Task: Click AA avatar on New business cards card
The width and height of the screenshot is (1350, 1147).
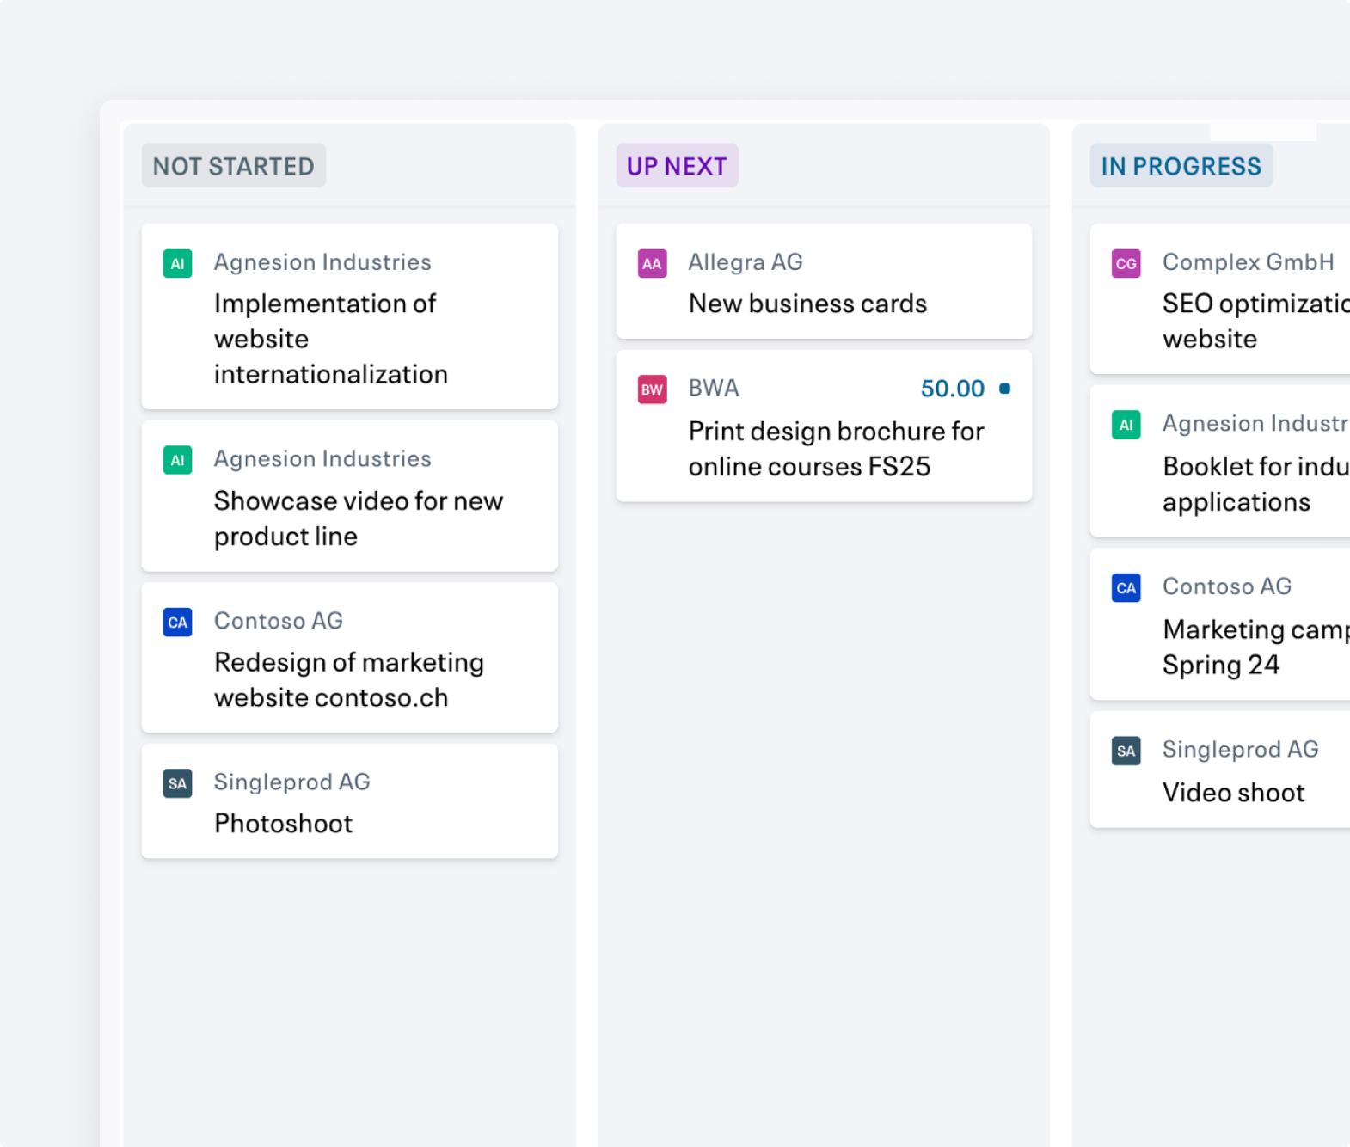Action: [652, 264]
